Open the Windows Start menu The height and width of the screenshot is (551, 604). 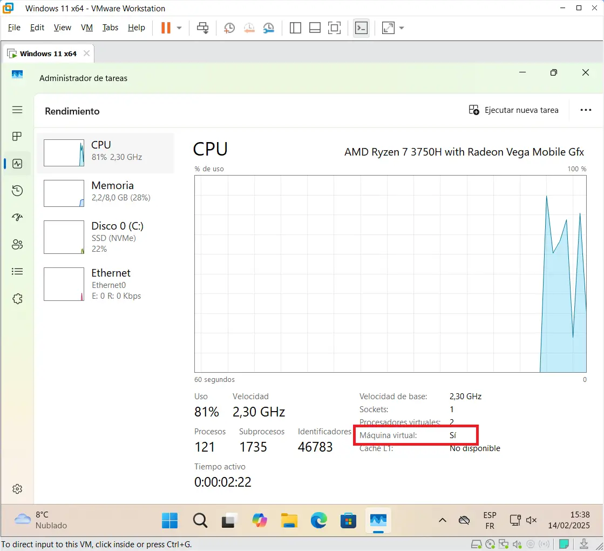point(170,521)
